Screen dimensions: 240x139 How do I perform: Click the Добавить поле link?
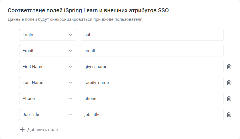point(43,130)
